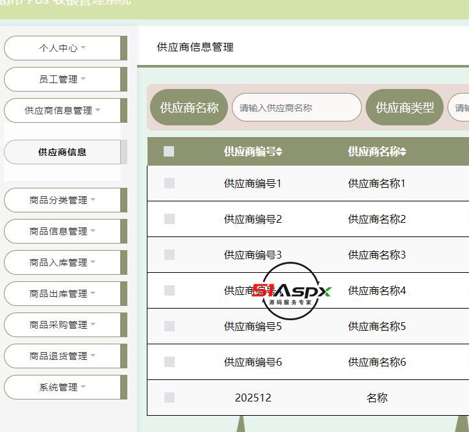This screenshot has height=432, width=469.
Task: Click the 供应商名称 search label button
Action: coord(189,107)
